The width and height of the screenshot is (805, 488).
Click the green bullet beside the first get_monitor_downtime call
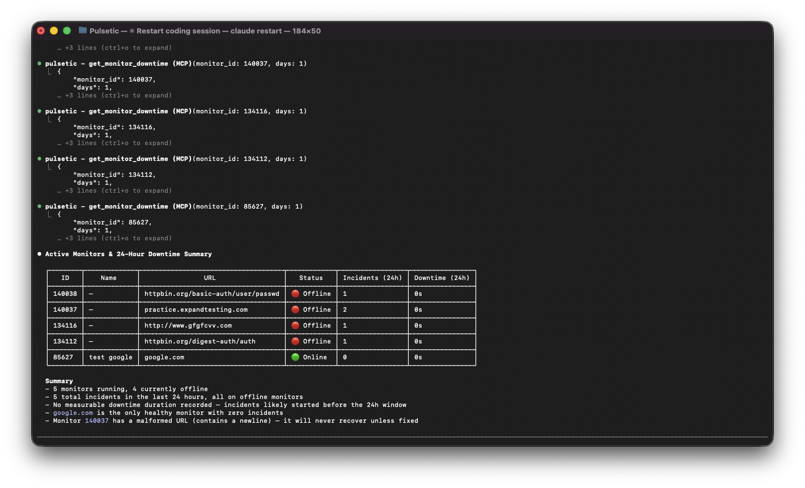pyautogui.click(x=39, y=63)
